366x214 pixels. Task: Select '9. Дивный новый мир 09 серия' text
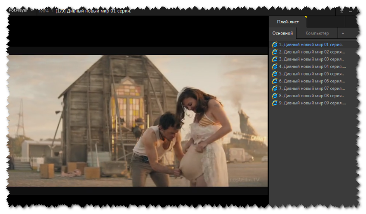coord(313,103)
